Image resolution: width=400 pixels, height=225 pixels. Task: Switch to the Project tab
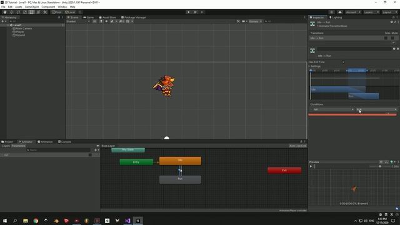(x=7, y=142)
